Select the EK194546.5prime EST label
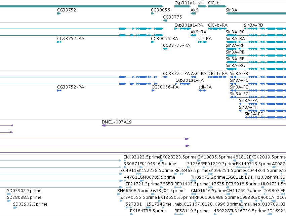 click(x=158, y=164)
